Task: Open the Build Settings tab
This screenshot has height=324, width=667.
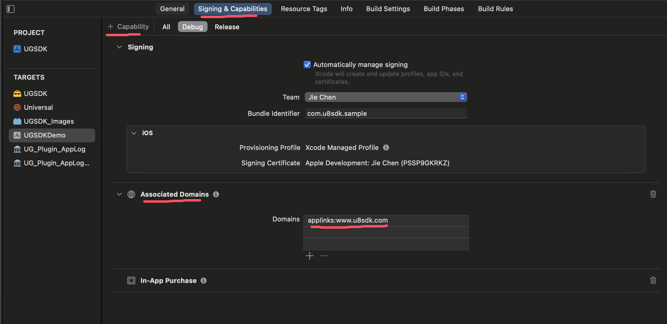Action: [388, 9]
